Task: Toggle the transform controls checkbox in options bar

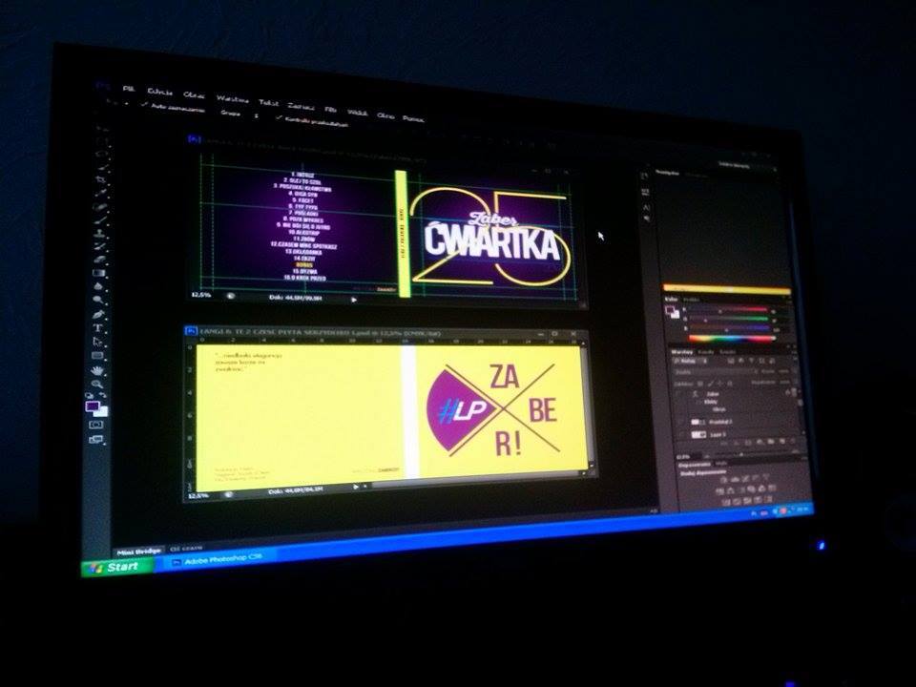Action: 279,118
